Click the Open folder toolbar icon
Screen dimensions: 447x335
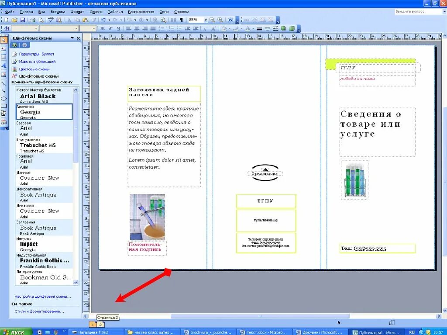(14, 20)
